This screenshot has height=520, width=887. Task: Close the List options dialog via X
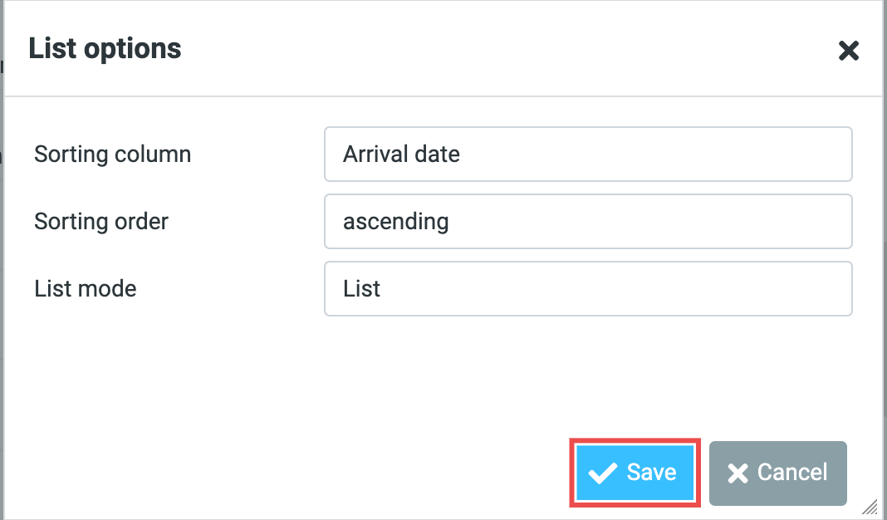click(848, 52)
